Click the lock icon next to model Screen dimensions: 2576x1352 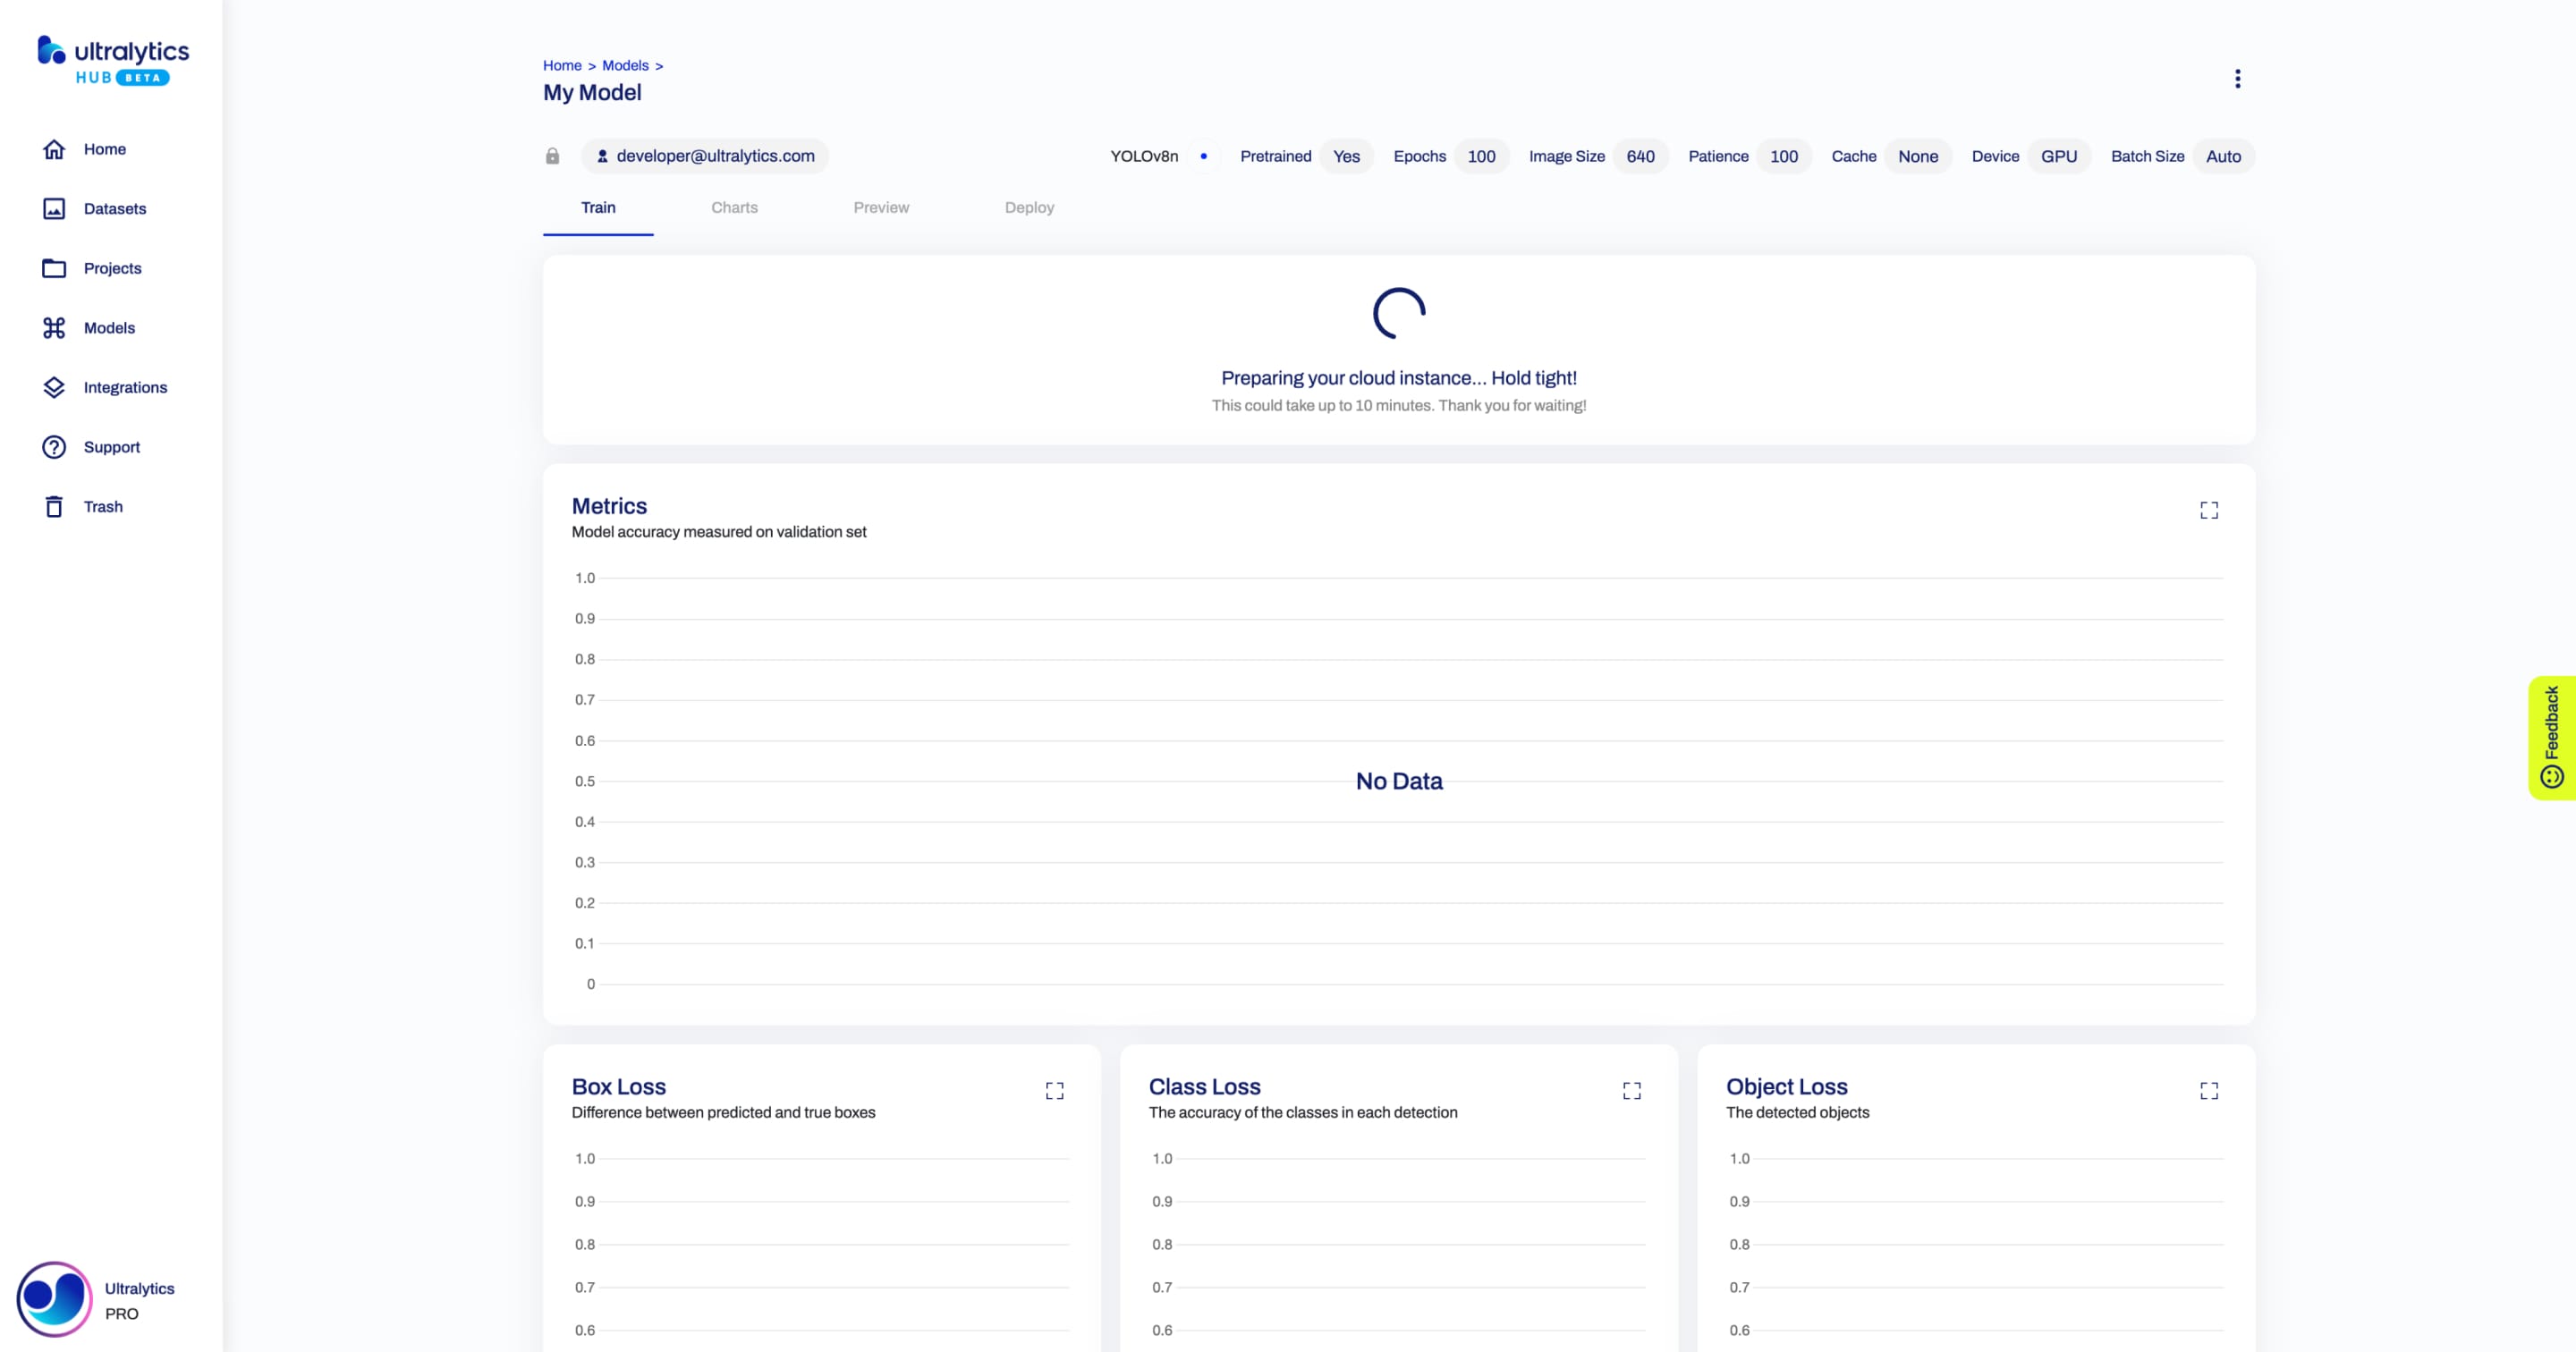tap(554, 155)
